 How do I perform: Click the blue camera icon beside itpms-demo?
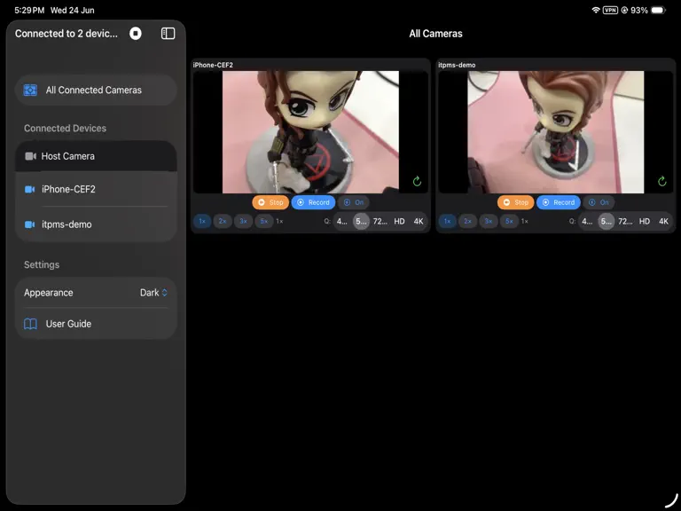[29, 224]
